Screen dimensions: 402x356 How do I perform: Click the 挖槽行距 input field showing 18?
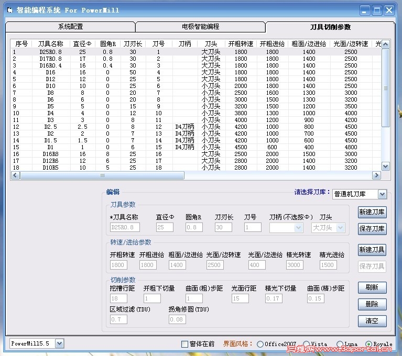(x=118, y=298)
